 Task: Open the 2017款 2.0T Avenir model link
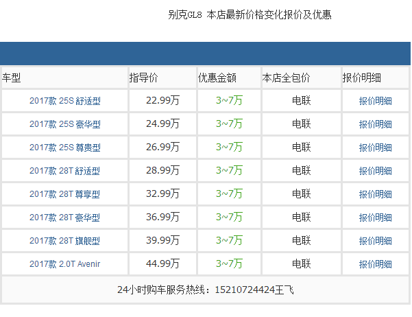click(65, 264)
